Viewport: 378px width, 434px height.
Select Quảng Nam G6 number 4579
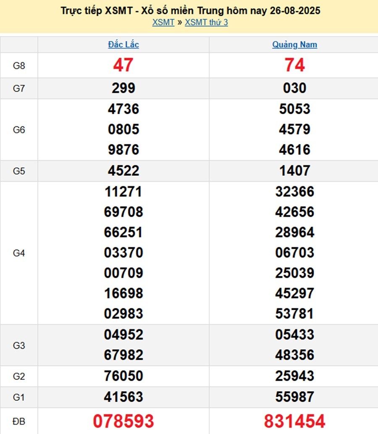point(294,129)
